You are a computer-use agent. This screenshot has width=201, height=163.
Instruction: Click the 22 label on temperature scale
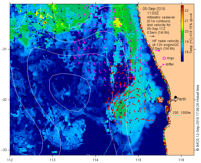pos(187,10)
